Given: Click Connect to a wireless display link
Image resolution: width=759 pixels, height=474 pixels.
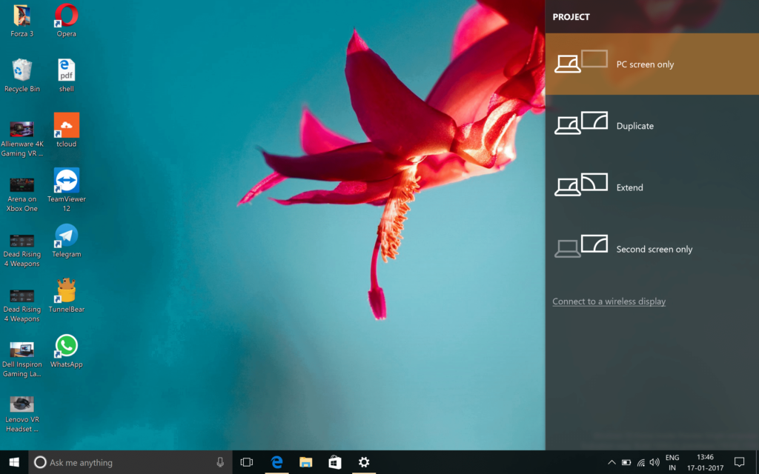Looking at the screenshot, I should [609, 301].
